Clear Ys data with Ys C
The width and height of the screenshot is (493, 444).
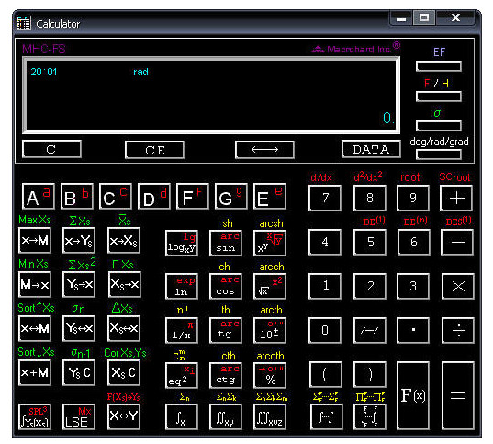coord(79,372)
